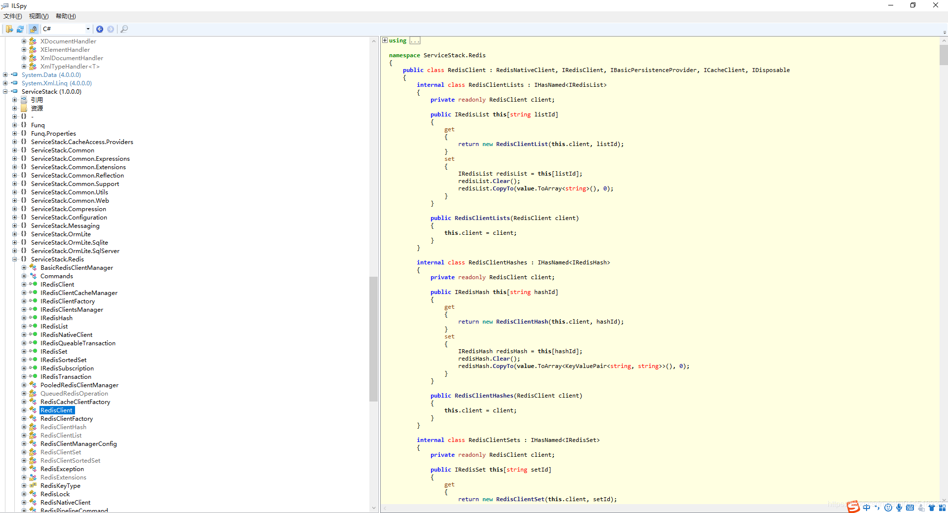Open the Sogou emoji smiley panel
948x513 pixels.
coord(888,508)
